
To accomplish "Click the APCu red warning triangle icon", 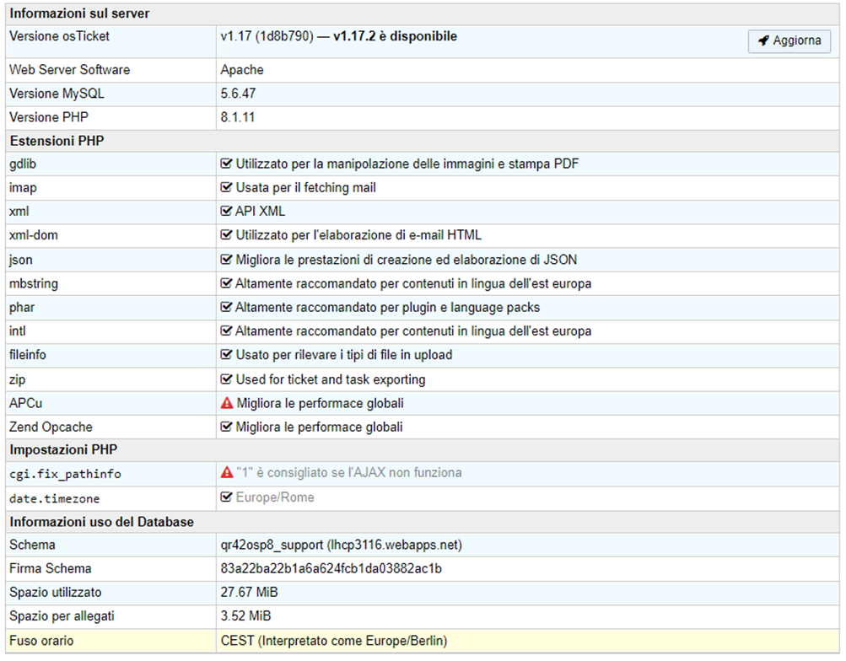I will [226, 404].
